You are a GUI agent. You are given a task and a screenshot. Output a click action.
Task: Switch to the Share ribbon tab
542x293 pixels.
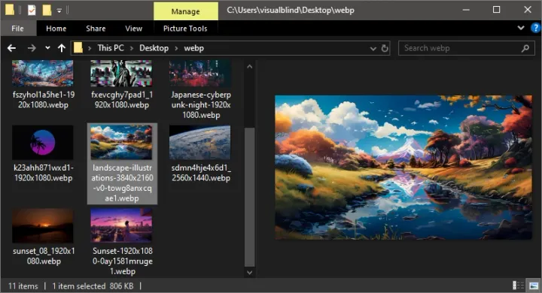(96, 29)
